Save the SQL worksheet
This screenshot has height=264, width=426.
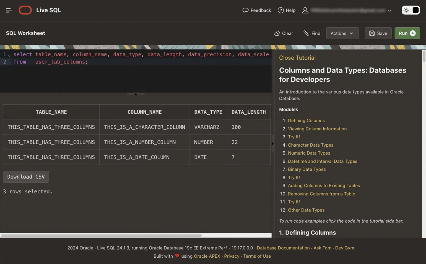[378, 33]
